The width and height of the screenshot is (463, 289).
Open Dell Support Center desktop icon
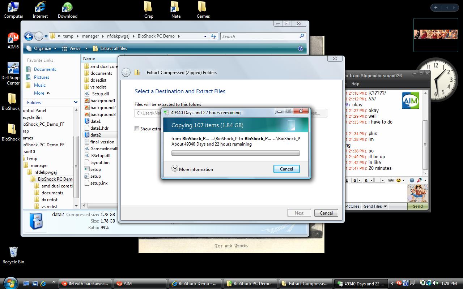point(13,74)
